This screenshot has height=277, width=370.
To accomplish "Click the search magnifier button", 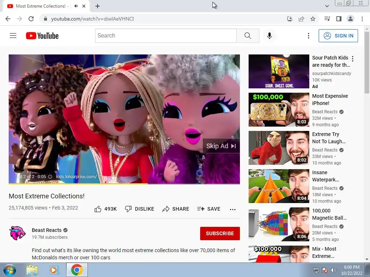I will tap(248, 36).
